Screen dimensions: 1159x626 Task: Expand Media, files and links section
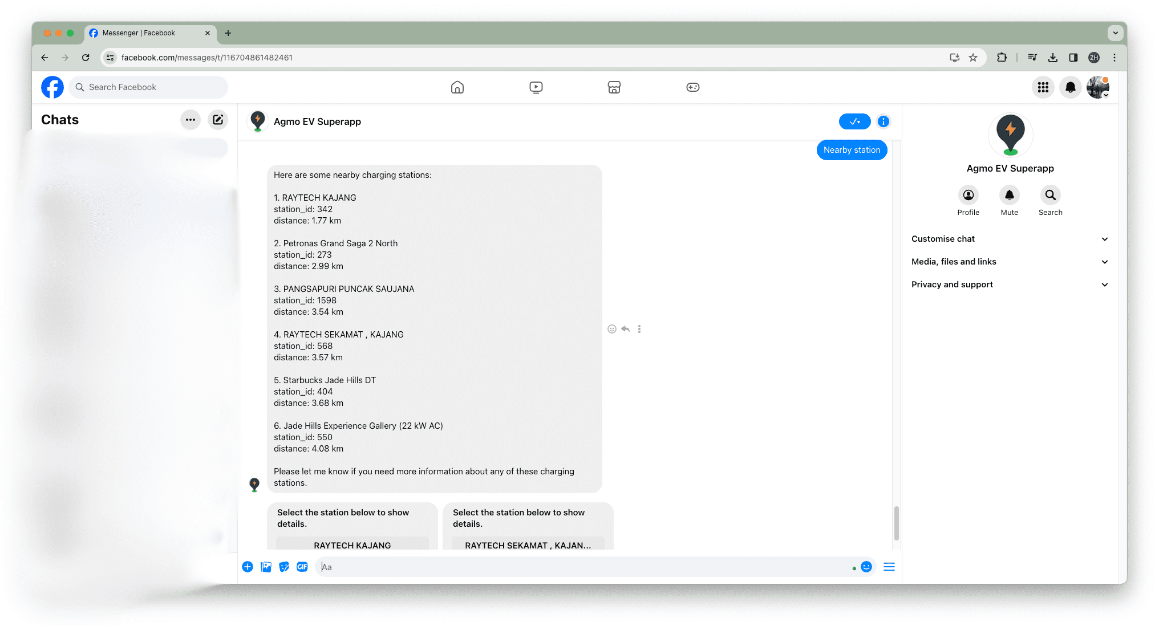click(1010, 262)
